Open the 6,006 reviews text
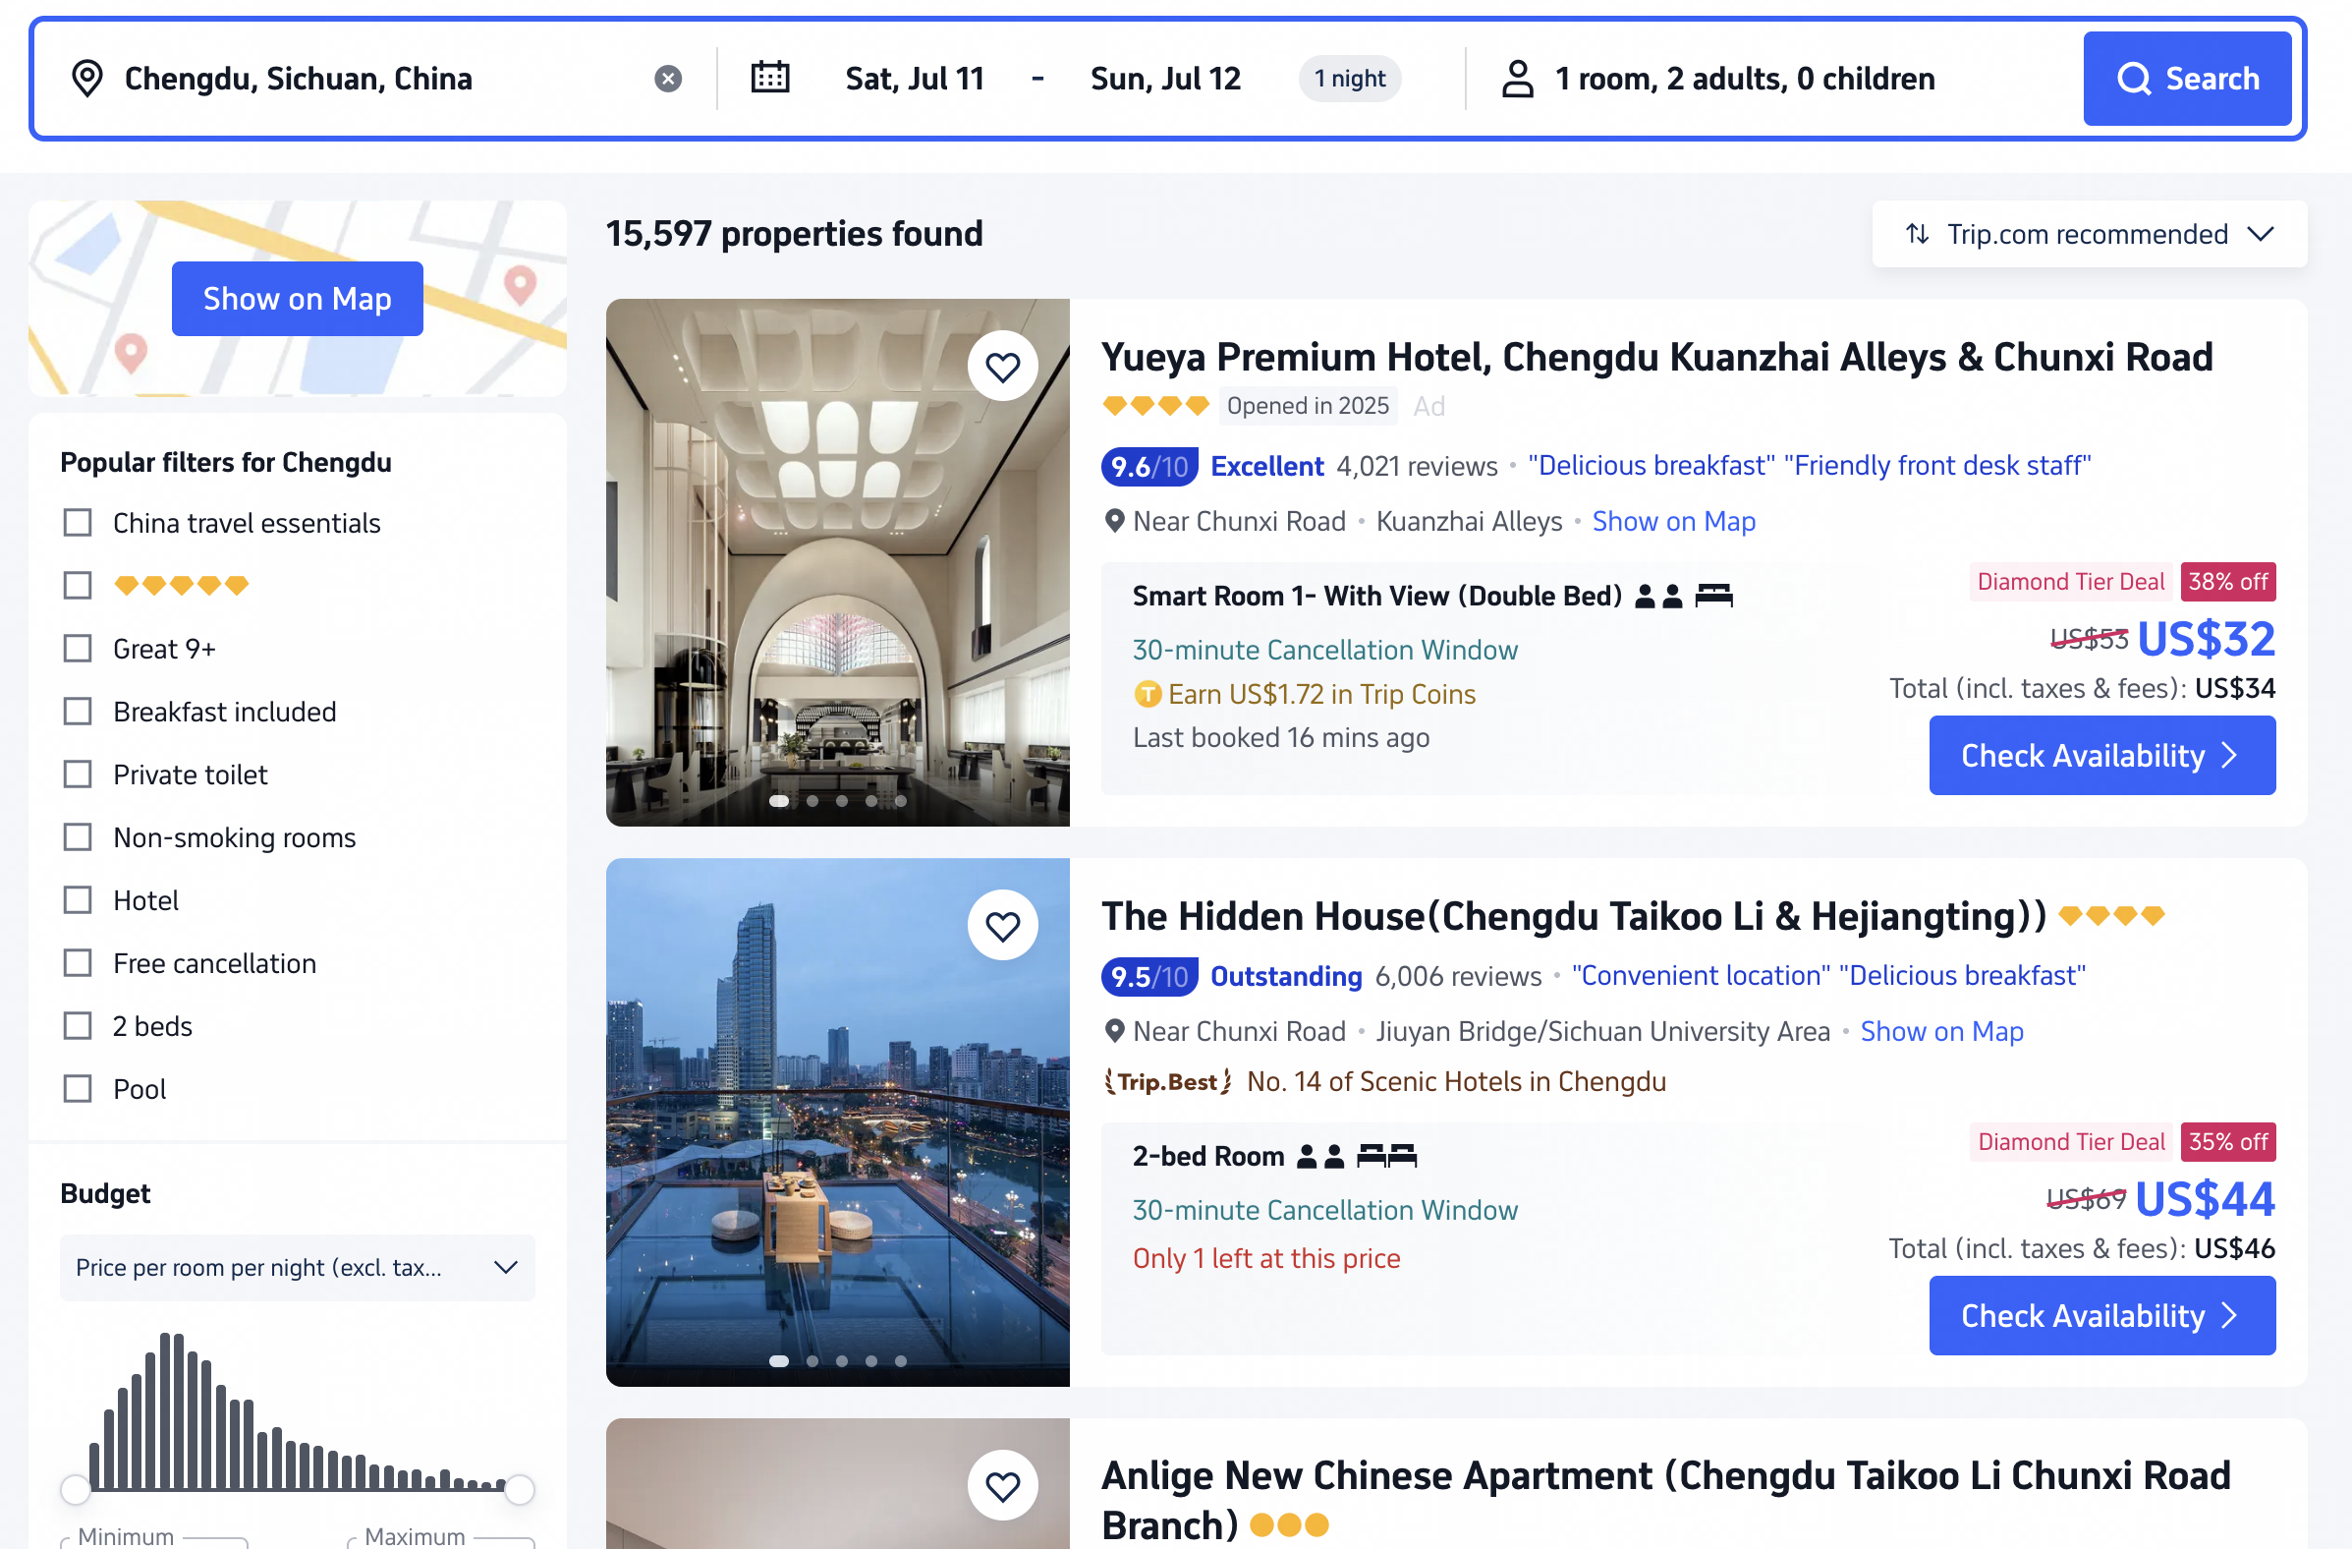Image resolution: width=2352 pixels, height=1549 pixels. click(x=1458, y=976)
